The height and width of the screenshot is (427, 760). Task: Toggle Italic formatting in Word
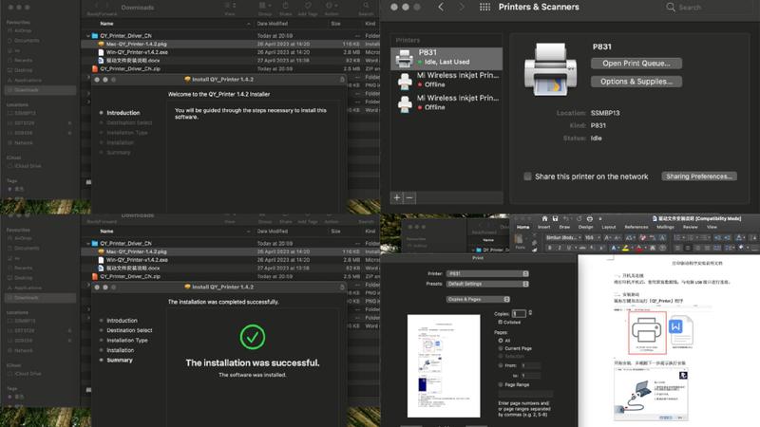[560, 248]
